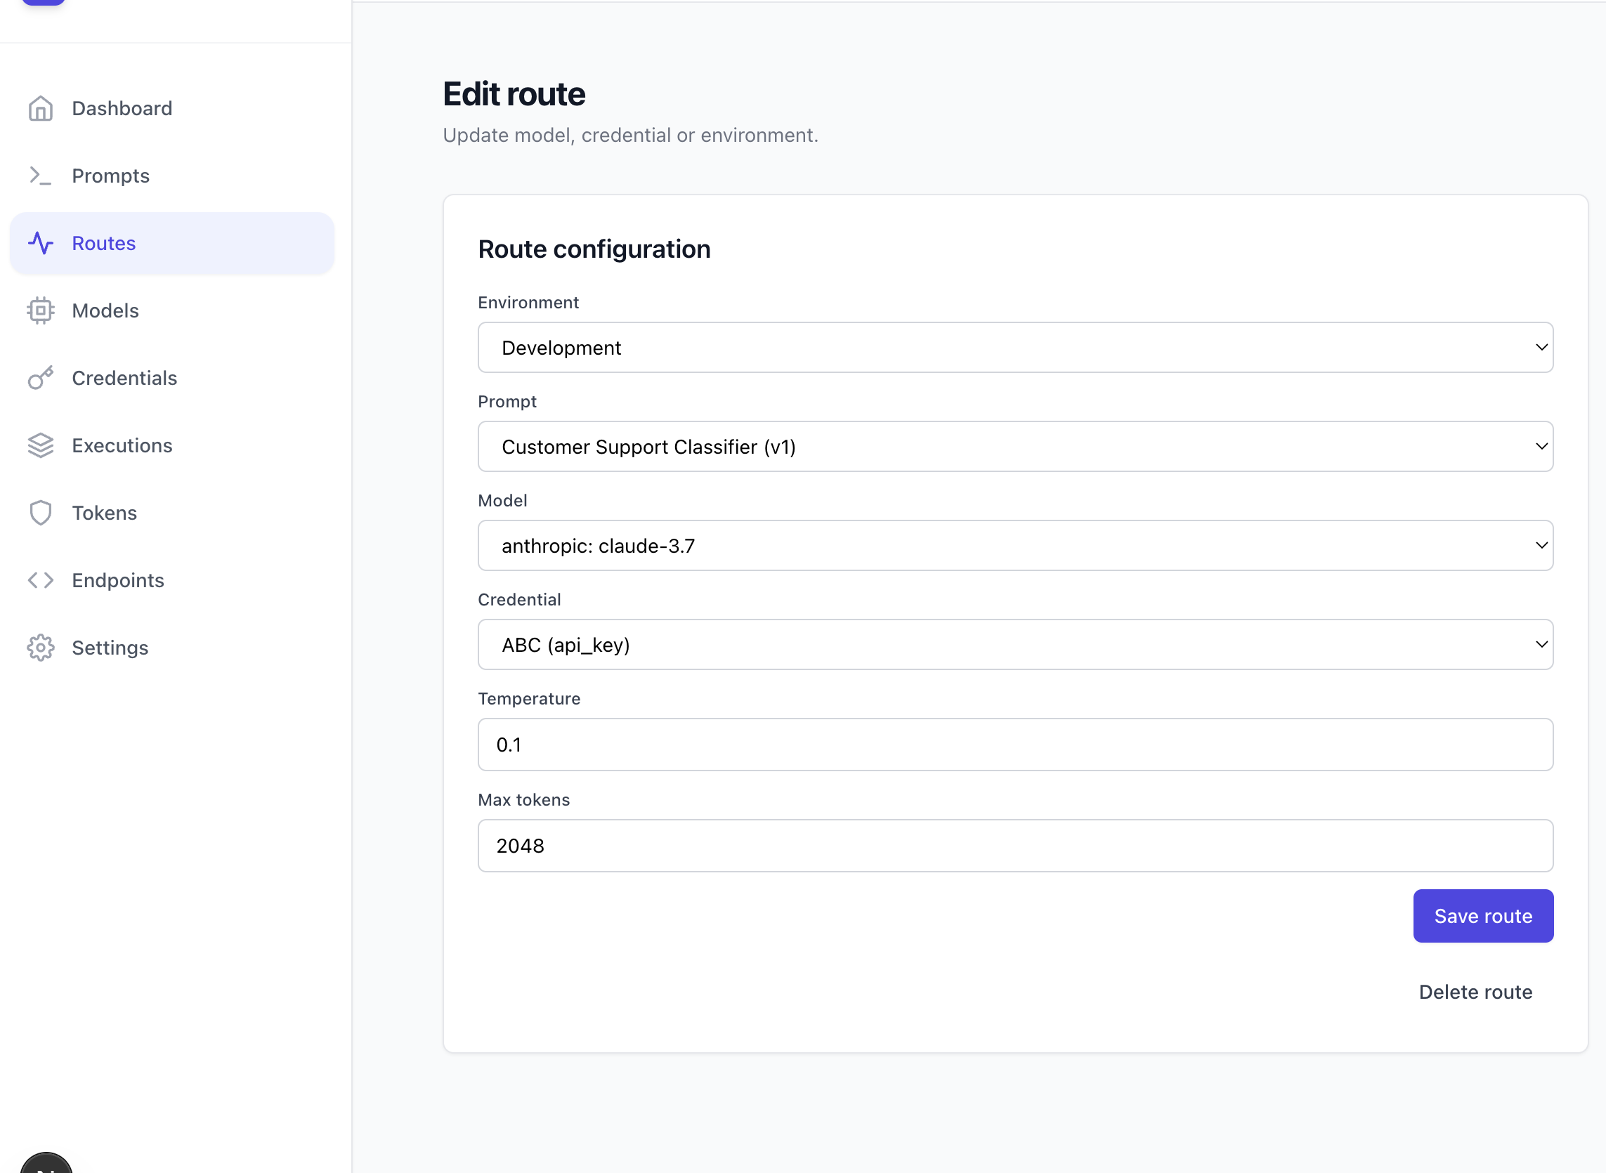Click the Delete route link
1606x1173 pixels.
1475,992
